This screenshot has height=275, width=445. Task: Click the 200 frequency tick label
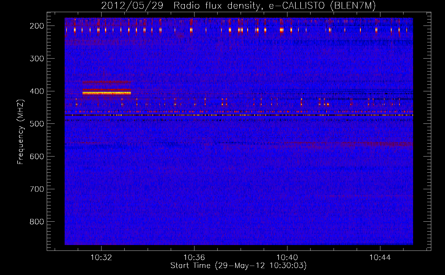tap(37, 26)
